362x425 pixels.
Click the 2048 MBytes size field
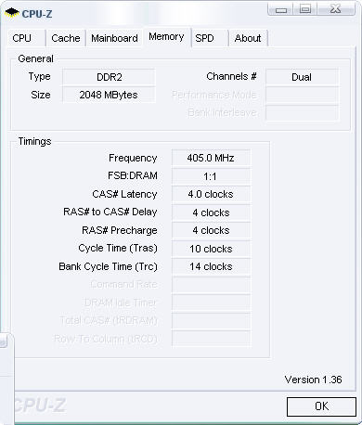coord(109,95)
